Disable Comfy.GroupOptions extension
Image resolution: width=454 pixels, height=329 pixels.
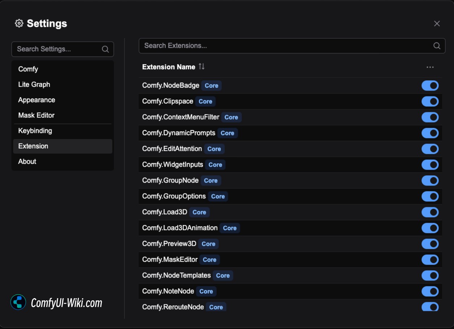point(430,196)
